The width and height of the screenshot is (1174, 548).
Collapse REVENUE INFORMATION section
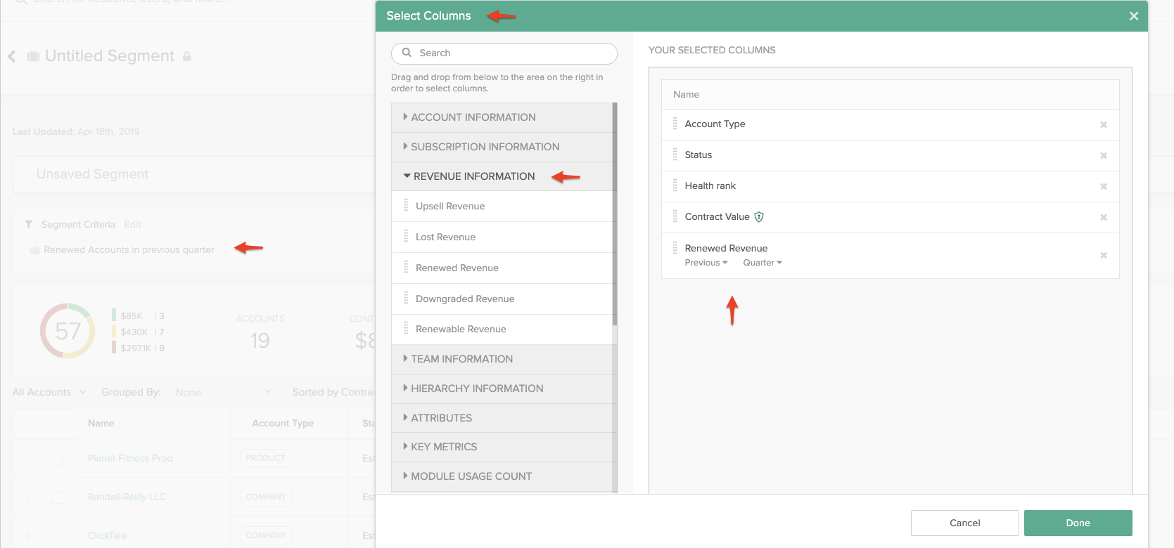(x=502, y=176)
